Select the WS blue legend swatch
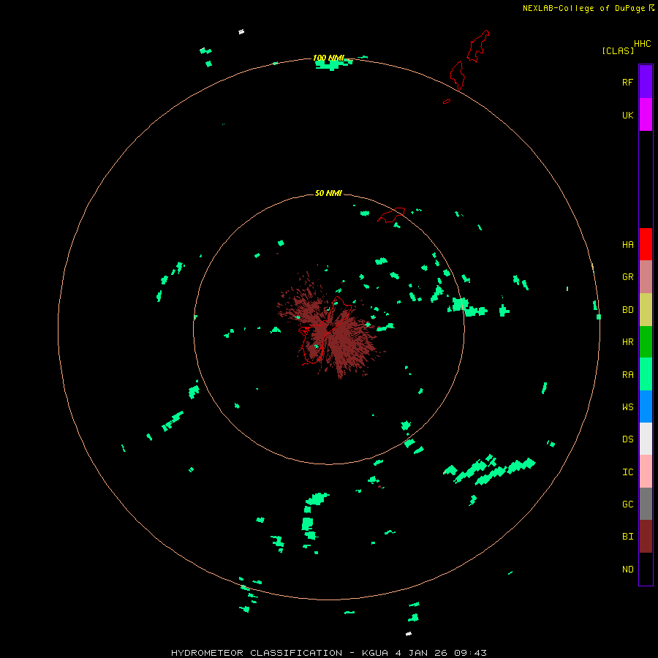658x658 pixels. click(x=646, y=406)
